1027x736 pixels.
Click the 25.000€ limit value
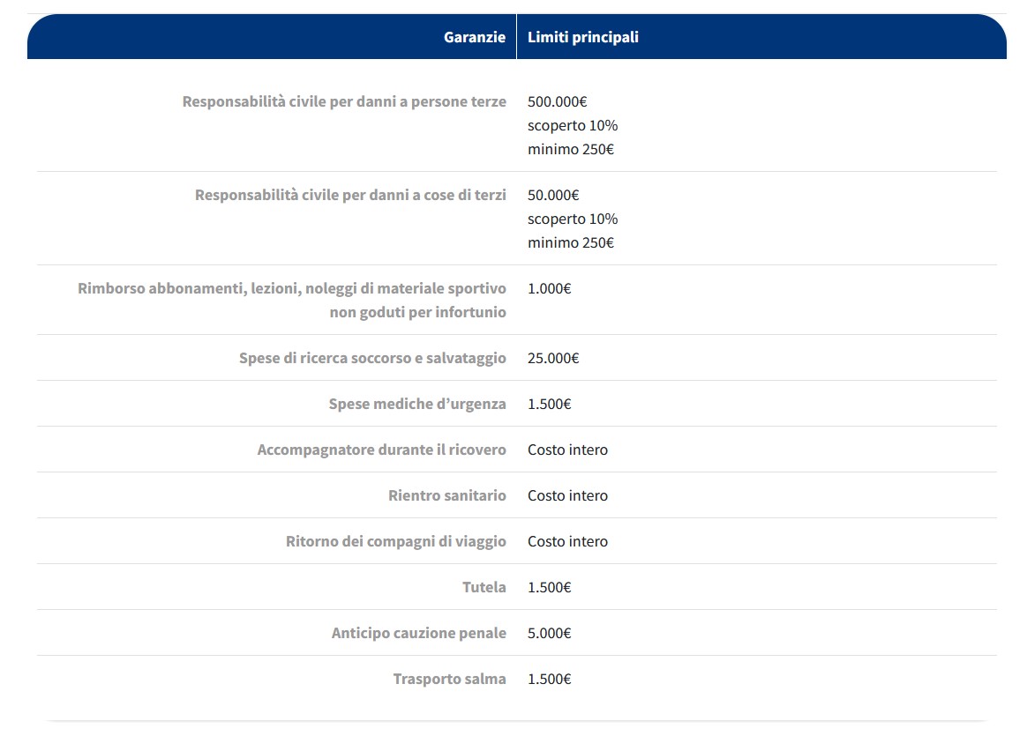point(553,358)
